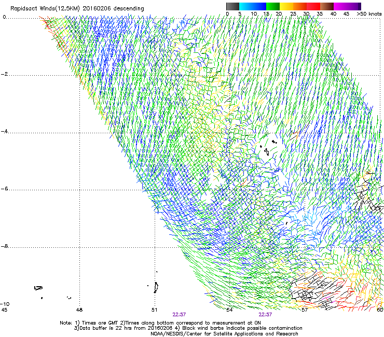This screenshot has height=337, width=384.
Task: Click the black contaminated wind barbs cluster at bottom right
Action: point(312,289)
